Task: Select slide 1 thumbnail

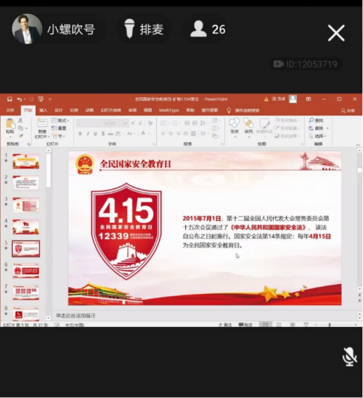Action: tap(26, 161)
